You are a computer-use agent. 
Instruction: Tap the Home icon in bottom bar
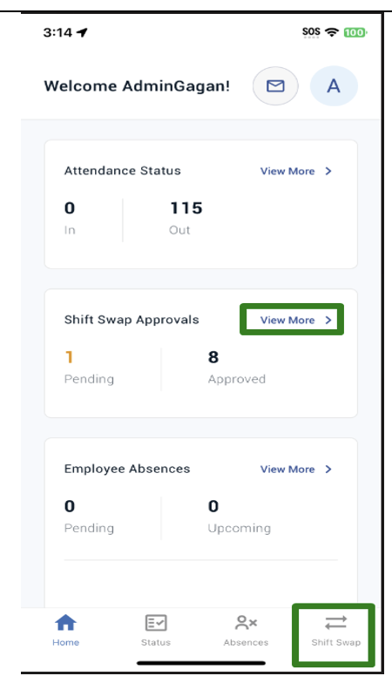[65, 623]
